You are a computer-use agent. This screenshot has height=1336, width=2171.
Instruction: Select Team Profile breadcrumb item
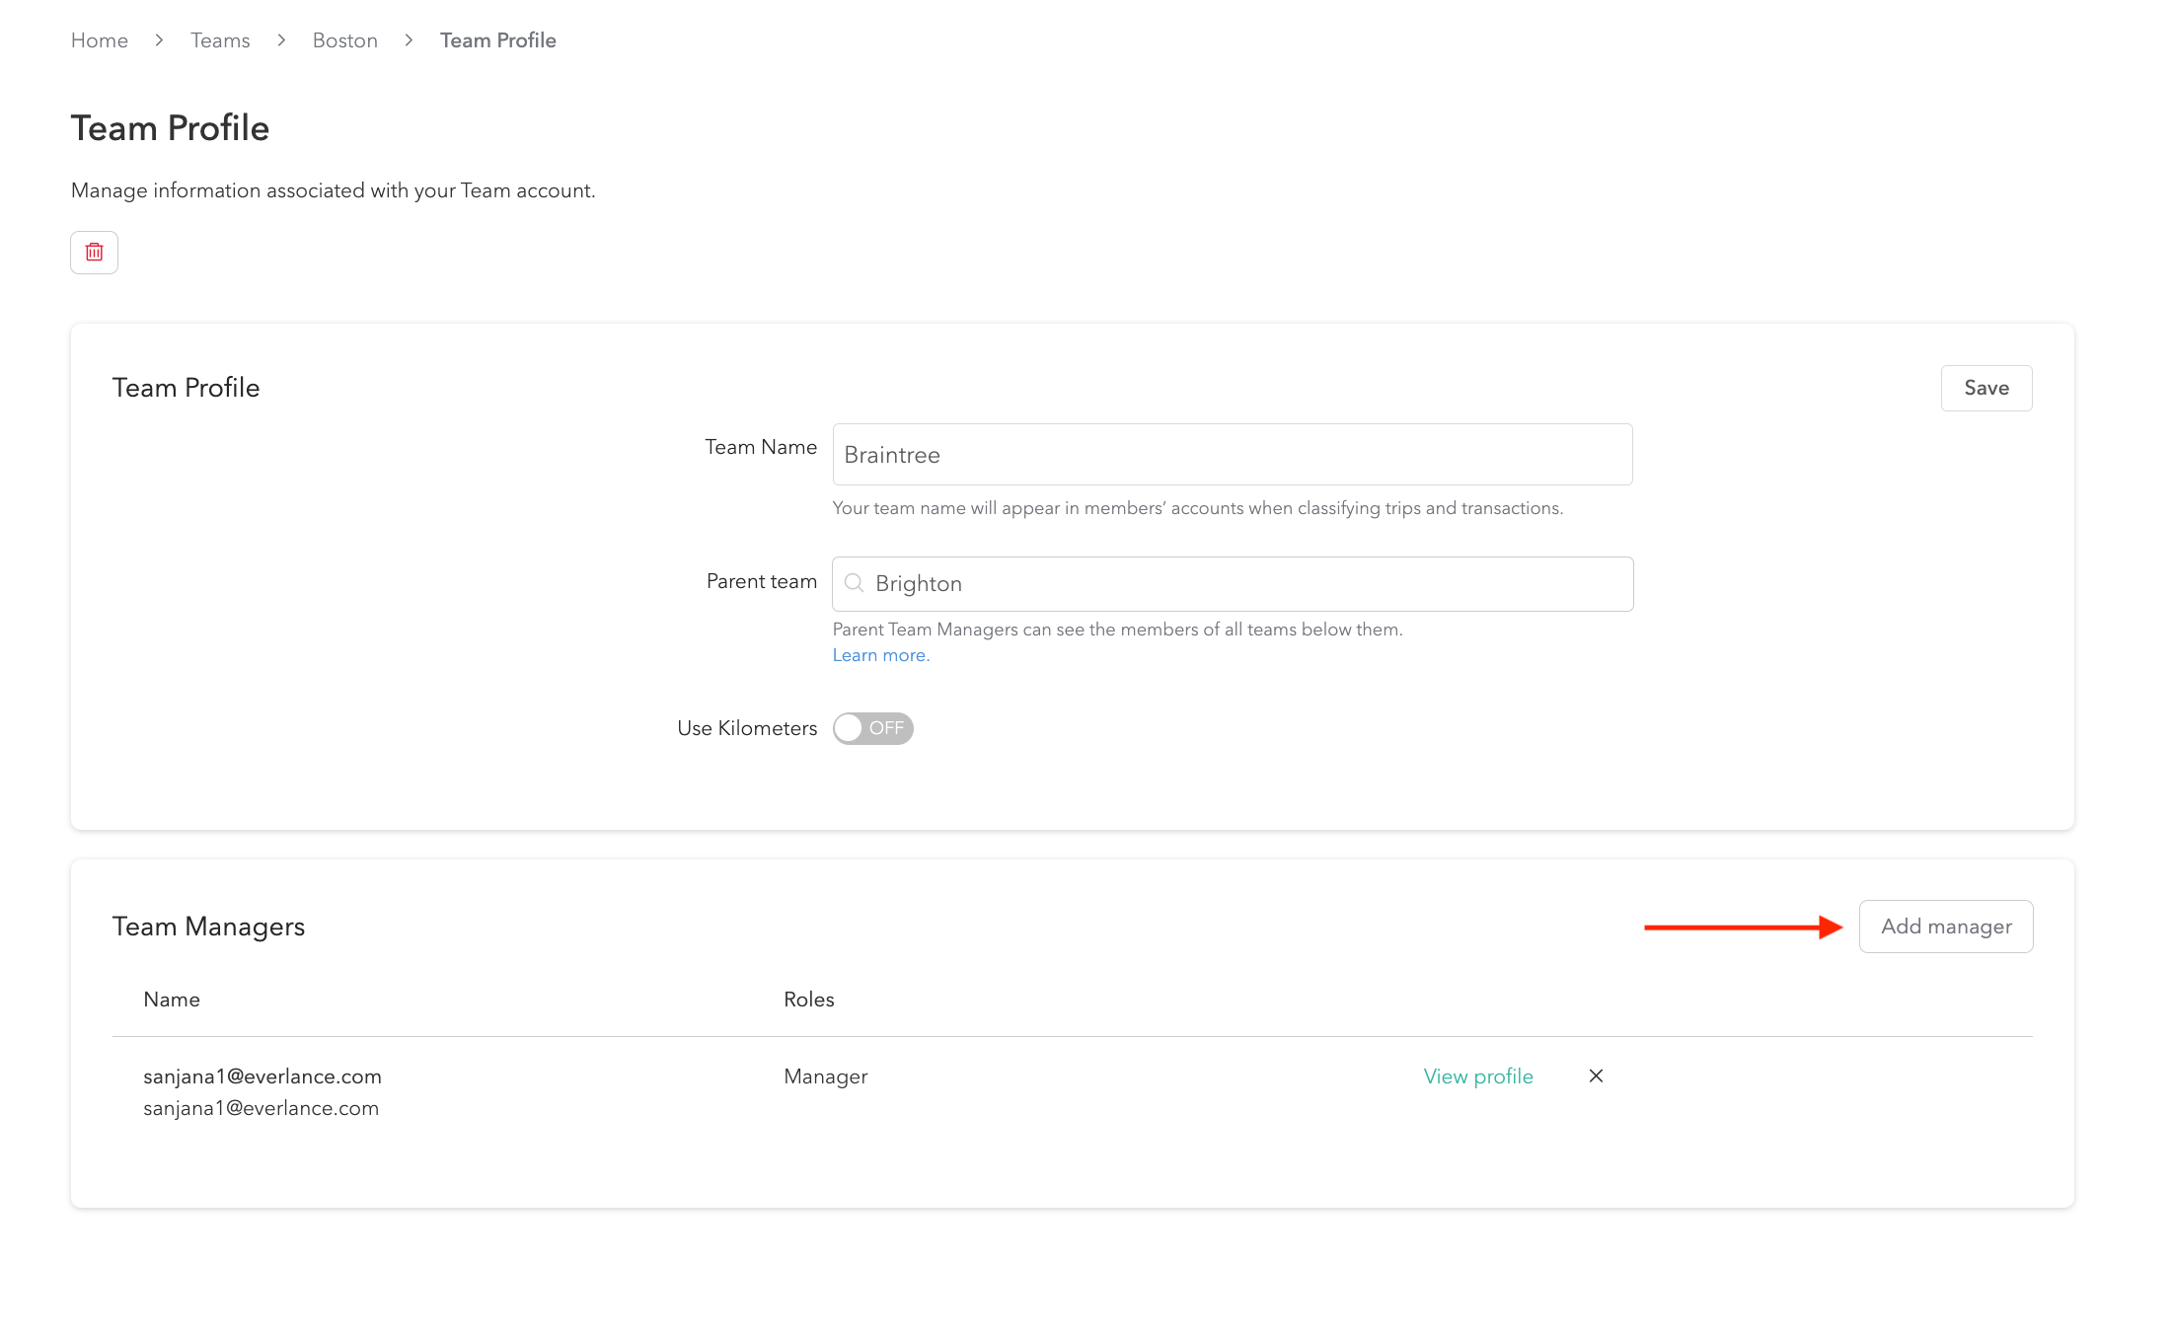tap(497, 40)
